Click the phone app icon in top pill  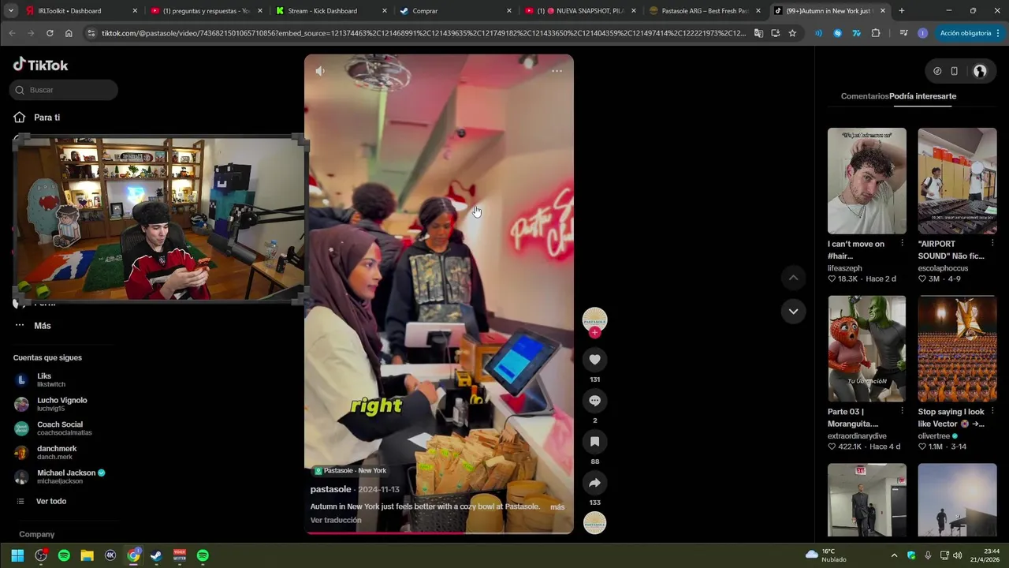[954, 71]
